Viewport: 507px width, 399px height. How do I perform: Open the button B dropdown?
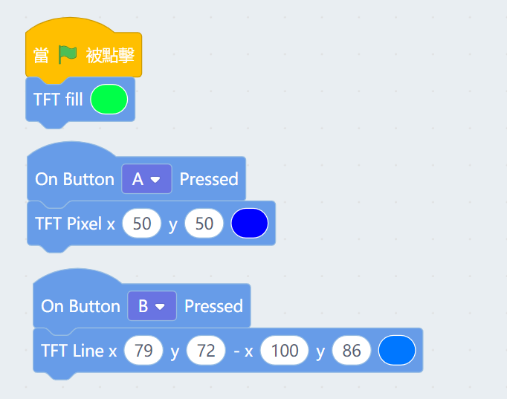point(152,306)
